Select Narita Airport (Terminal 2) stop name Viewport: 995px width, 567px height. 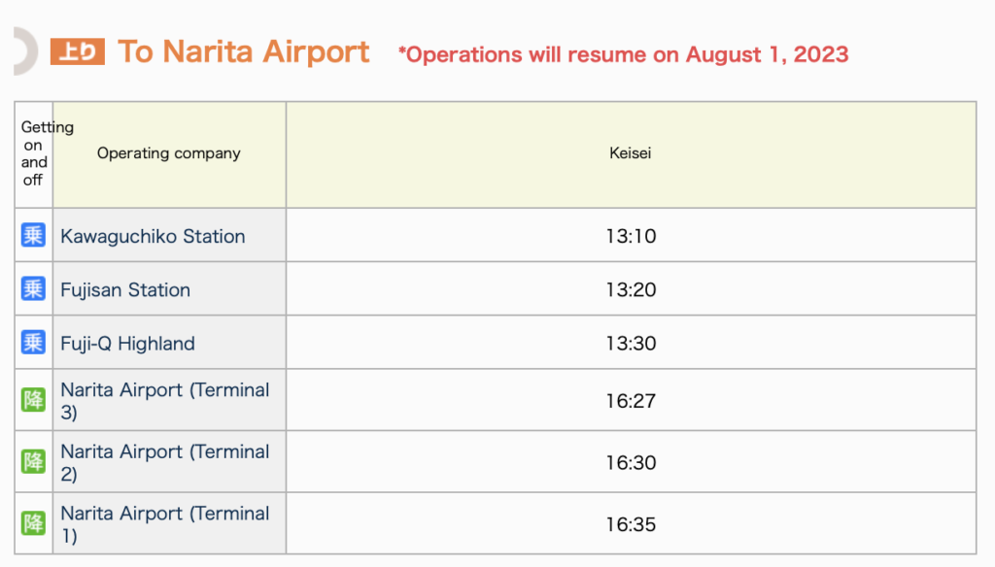click(165, 462)
